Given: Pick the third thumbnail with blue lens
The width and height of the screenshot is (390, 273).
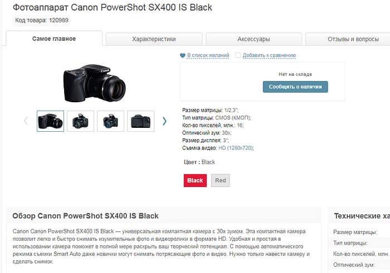Looking at the screenshot, I should click(111, 121).
